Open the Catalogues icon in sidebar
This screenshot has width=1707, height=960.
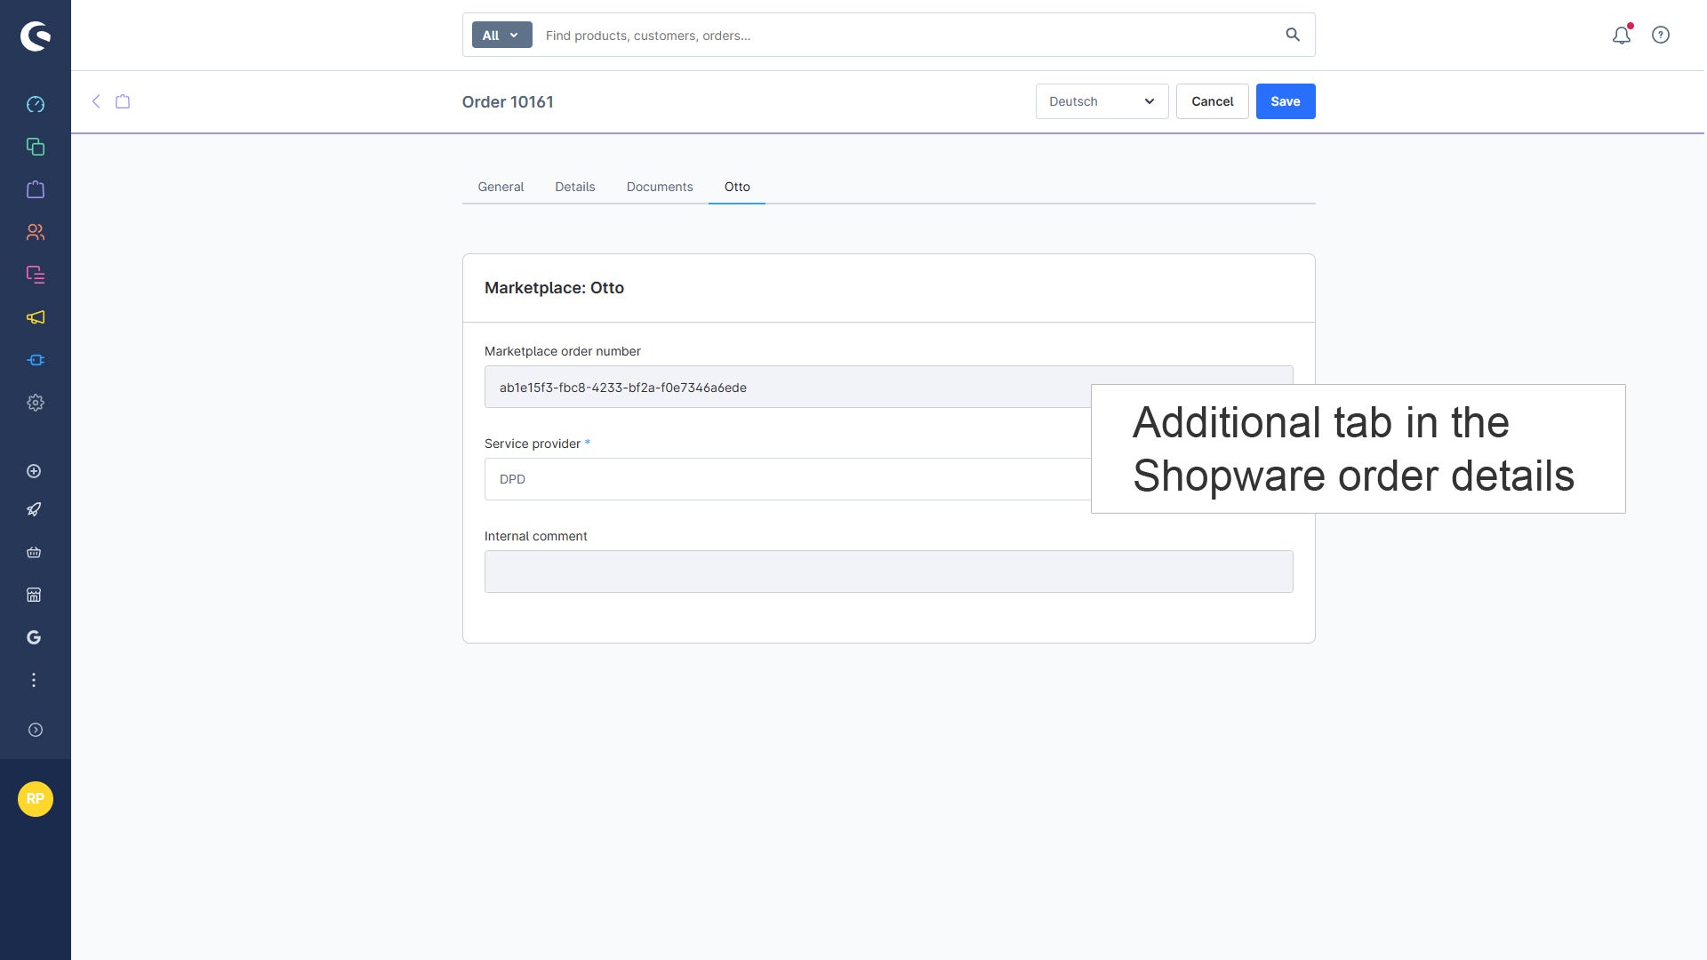coord(36,147)
